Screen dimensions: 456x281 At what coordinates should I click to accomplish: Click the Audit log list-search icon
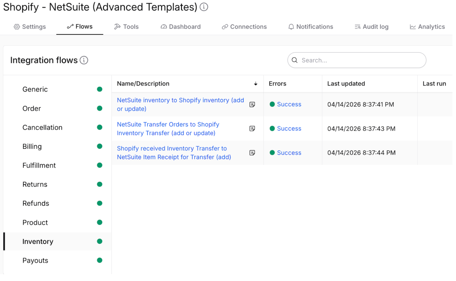(x=358, y=27)
